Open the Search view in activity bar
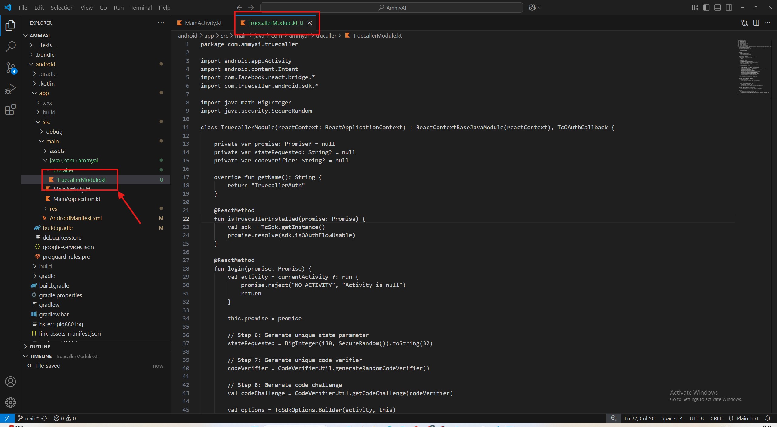The width and height of the screenshot is (777, 427). click(11, 46)
